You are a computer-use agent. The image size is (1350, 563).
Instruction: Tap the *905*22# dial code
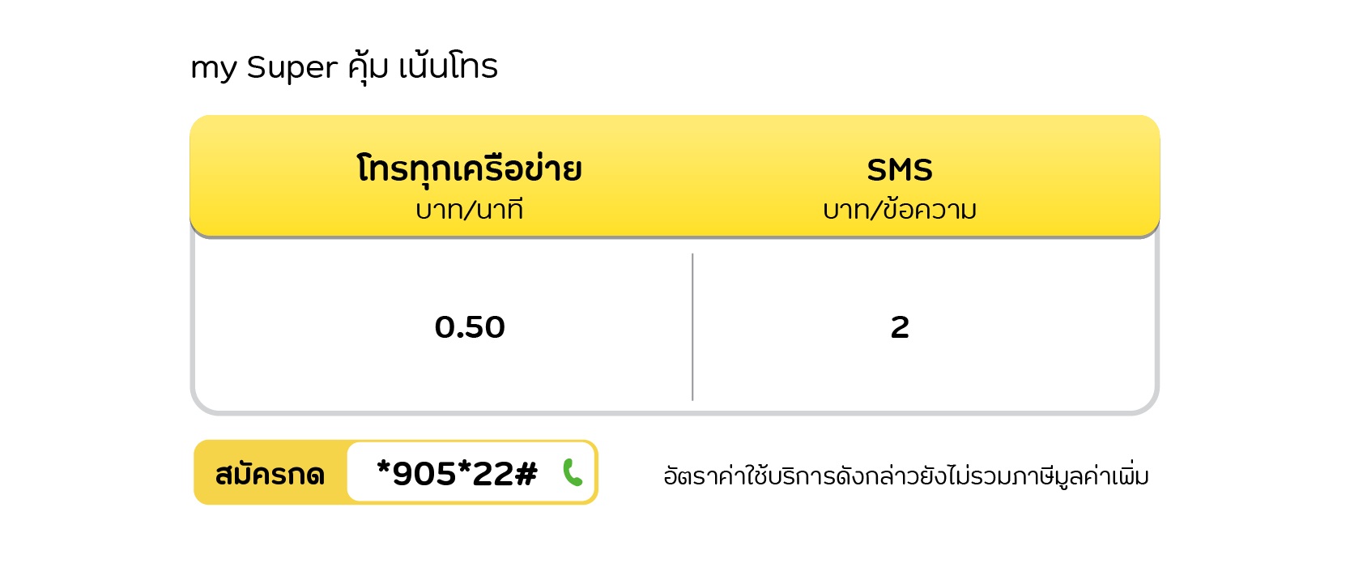point(457,474)
